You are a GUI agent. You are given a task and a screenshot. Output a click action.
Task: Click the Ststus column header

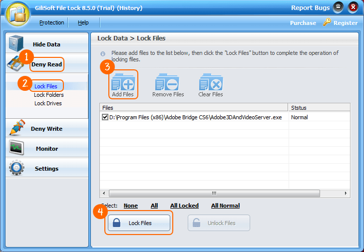point(320,108)
